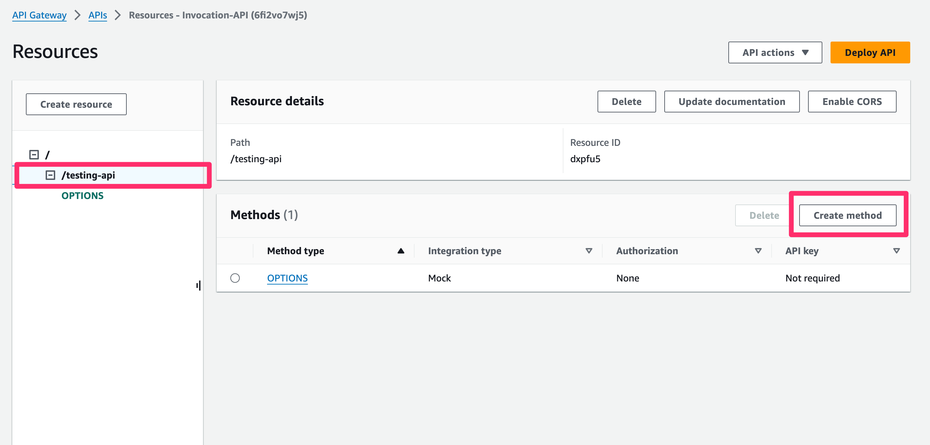
Task: Click the Create resource button
Action: [x=76, y=104]
